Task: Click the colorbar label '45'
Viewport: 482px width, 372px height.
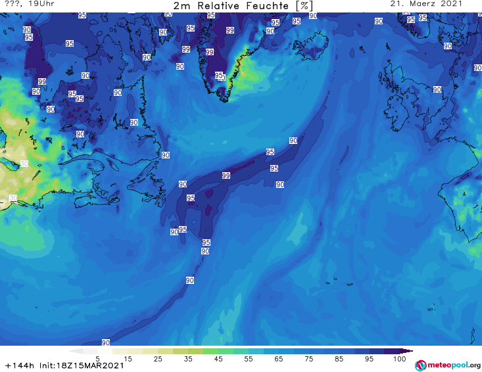Action: pos(218,359)
